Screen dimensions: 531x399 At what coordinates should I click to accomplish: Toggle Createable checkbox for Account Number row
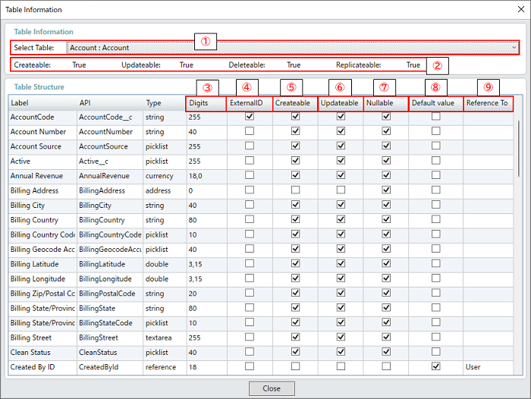point(295,131)
